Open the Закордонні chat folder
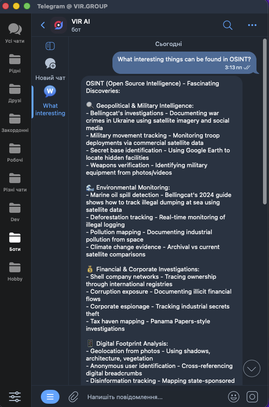Viewport: 269px width, 407px height. (x=15, y=123)
